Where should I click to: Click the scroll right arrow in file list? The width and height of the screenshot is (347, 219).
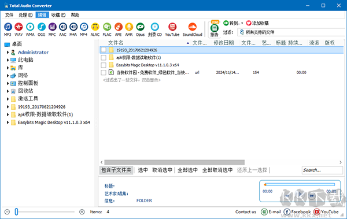[341, 162]
